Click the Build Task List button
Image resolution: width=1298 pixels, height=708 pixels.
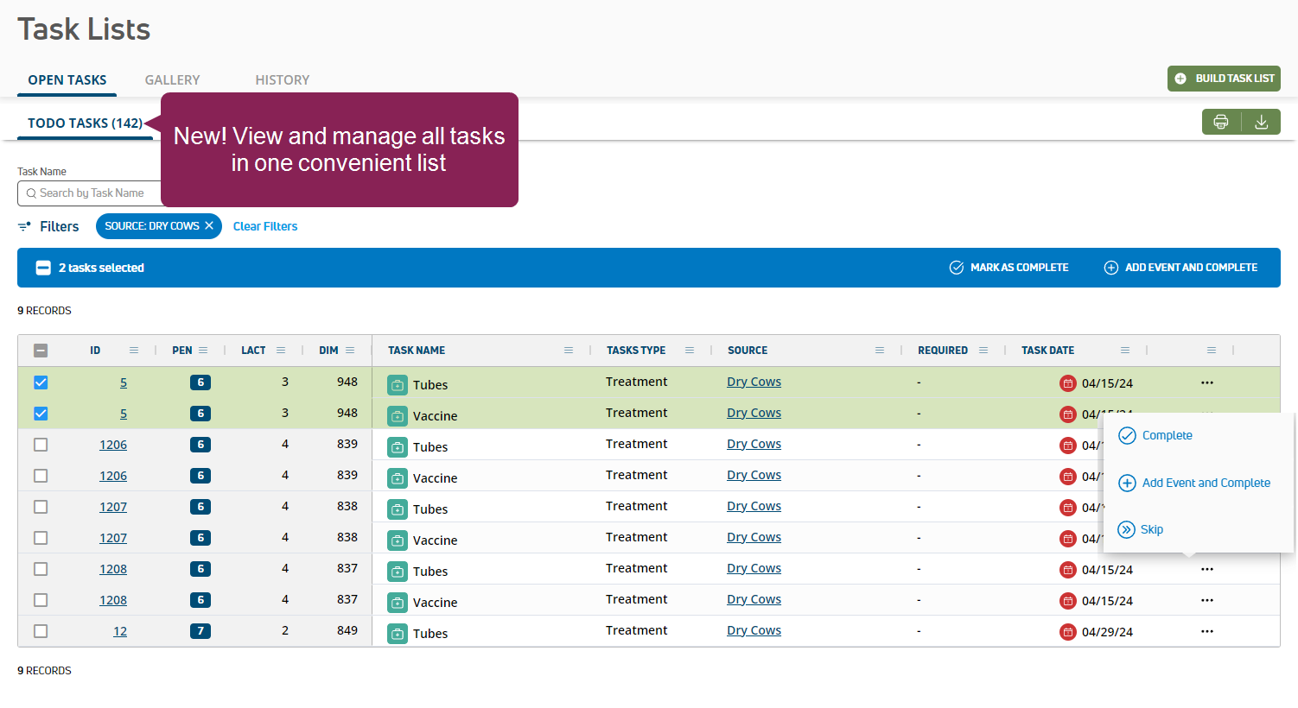[x=1224, y=79]
